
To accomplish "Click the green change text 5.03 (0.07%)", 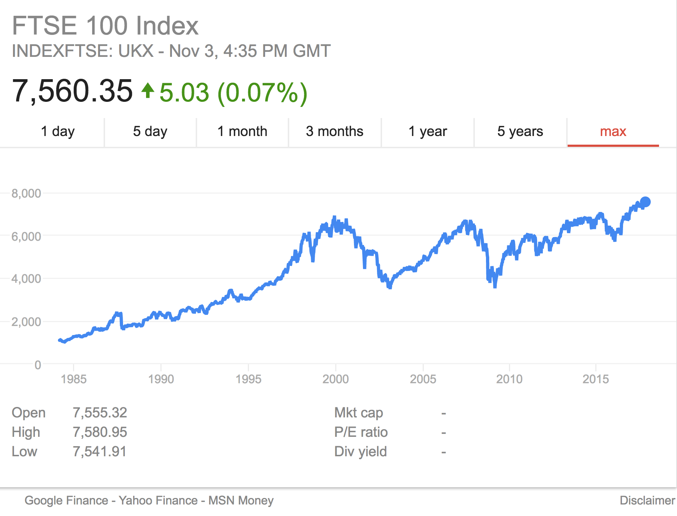I will tap(233, 92).
